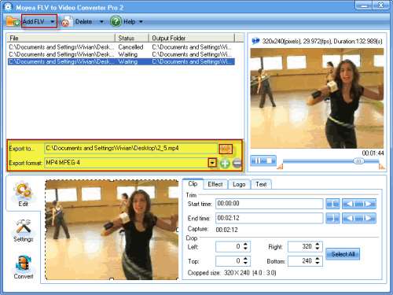393x295 pixels.
Task: Step Start time backward one frame
Action: pos(351,204)
